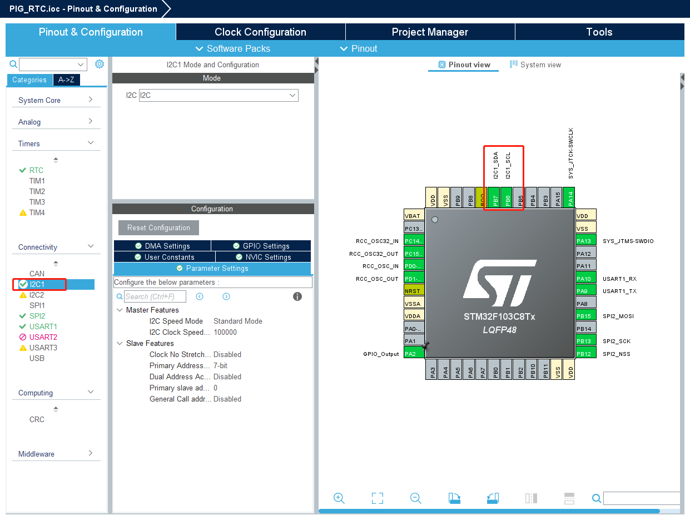Viewport: 690px width, 520px height.
Task: Select the green PB7 pin
Action: pos(493,197)
